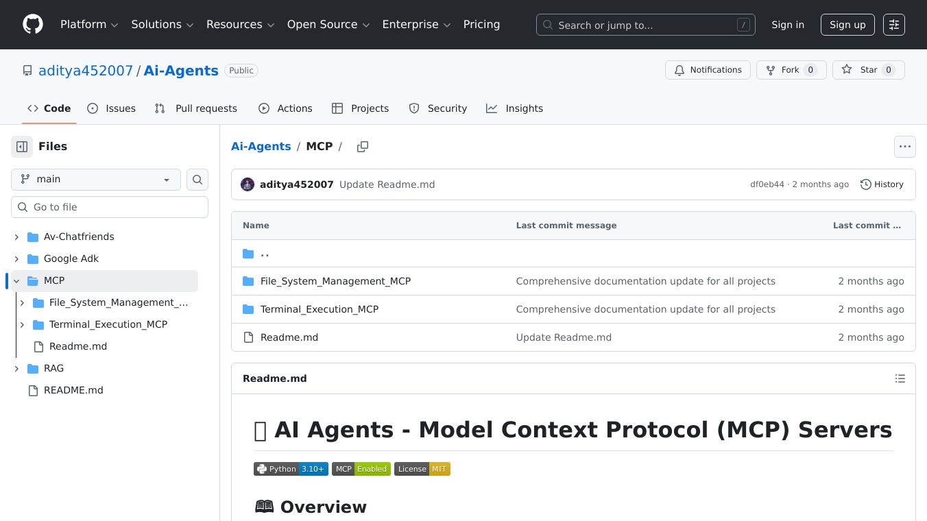The height and width of the screenshot is (521, 927).
Task: Click the Star icon for the repository
Action: pos(847,70)
